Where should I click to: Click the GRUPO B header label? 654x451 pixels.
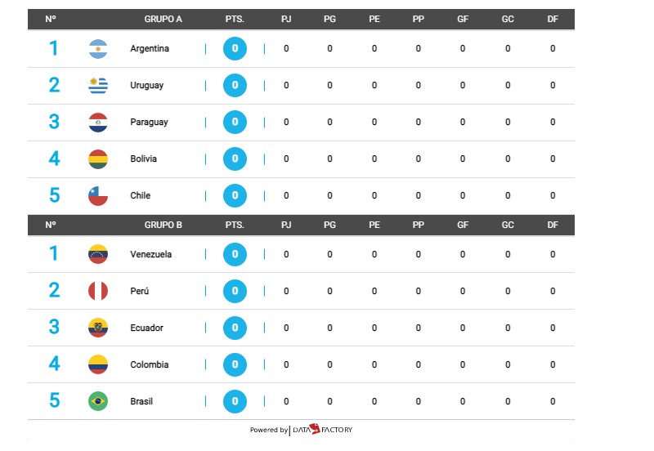(163, 225)
